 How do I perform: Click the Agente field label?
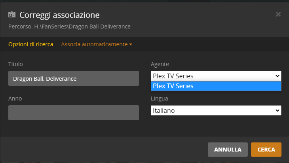point(160,64)
